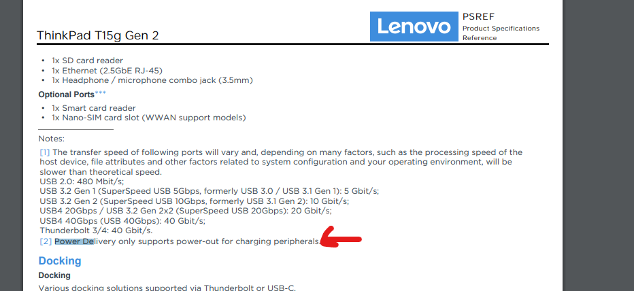This screenshot has height=291, width=634.
Task: Open footnote [1] reference link
Action: click(45, 152)
